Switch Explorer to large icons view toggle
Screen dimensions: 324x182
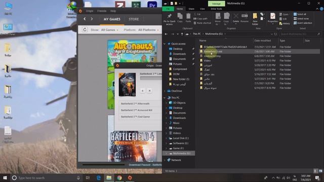(x=320, y=171)
